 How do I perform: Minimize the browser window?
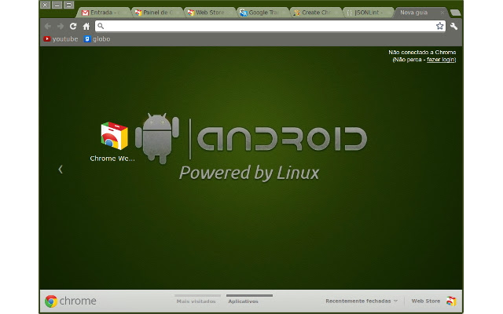coord(57,5)
